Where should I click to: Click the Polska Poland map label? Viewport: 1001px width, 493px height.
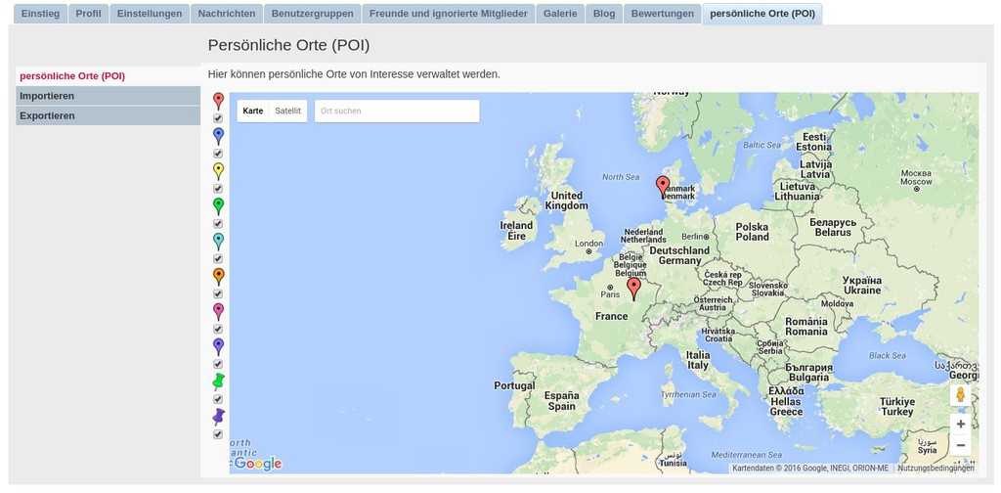tap(752, 232)
